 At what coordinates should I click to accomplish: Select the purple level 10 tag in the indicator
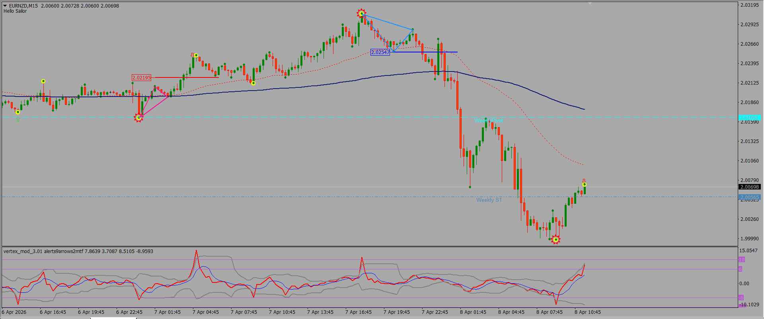(x=742, y=259)
